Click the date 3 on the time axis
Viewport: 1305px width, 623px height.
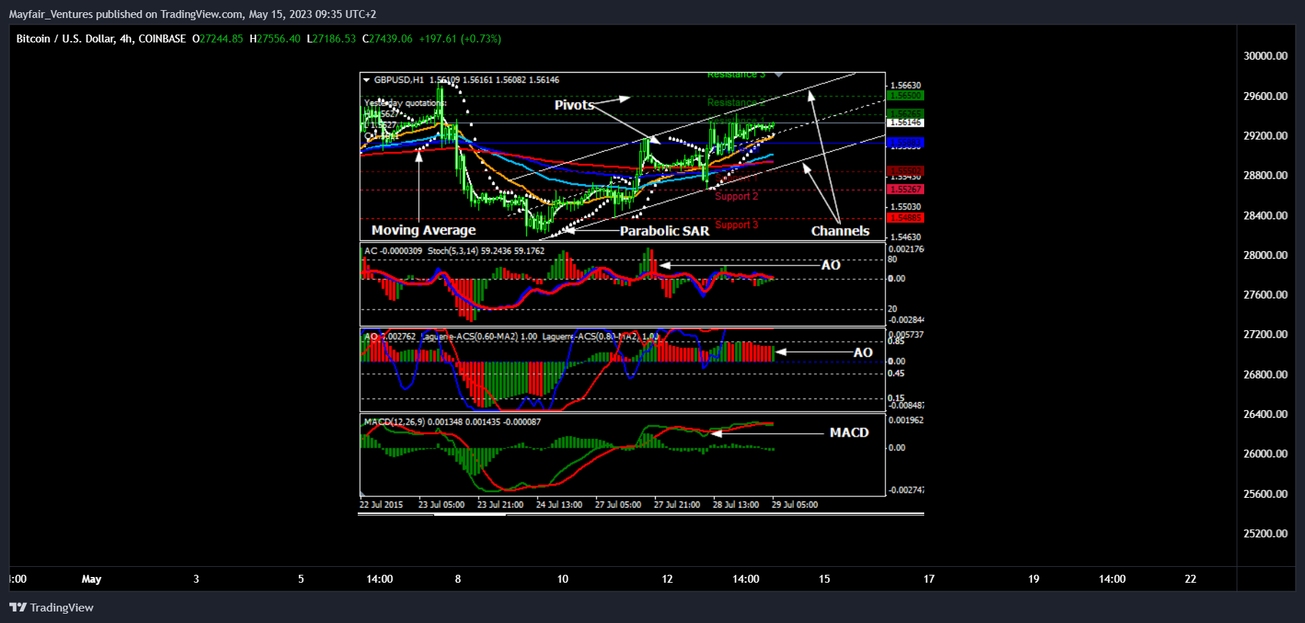pos(197,579)
